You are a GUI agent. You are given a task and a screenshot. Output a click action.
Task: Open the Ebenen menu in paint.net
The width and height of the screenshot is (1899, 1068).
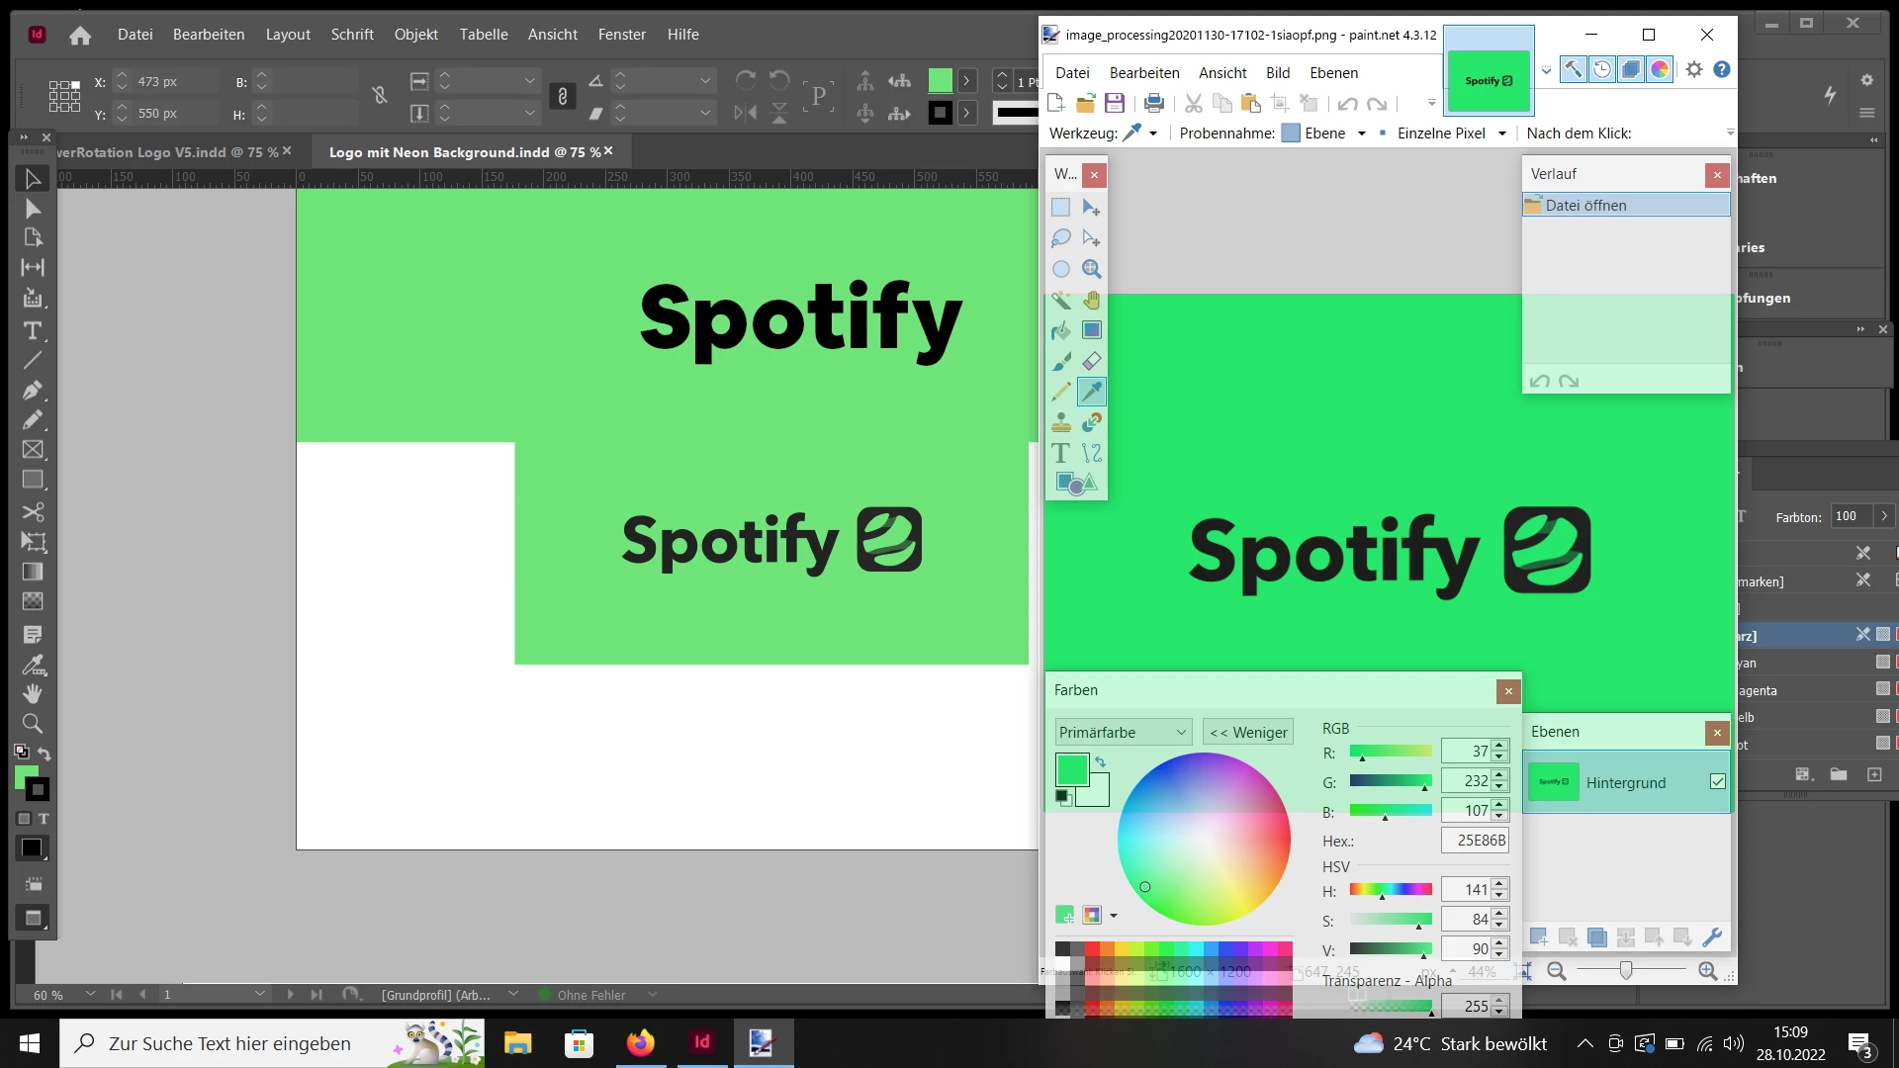1333,72
